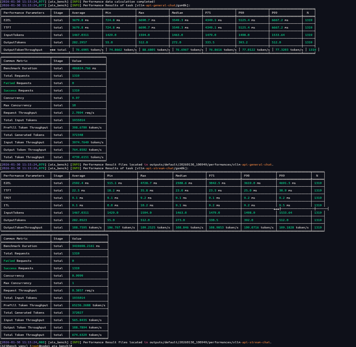
Task: Click E2EL Min '515.1 ms'
Action: [115, 183]
